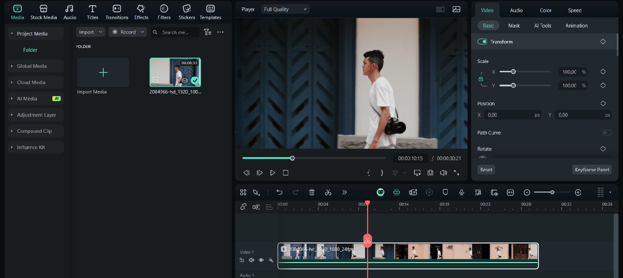The height and width of the screenshot is (278, 623).
Task: Open the Stickers tab
Action: [x=187, y=12]
